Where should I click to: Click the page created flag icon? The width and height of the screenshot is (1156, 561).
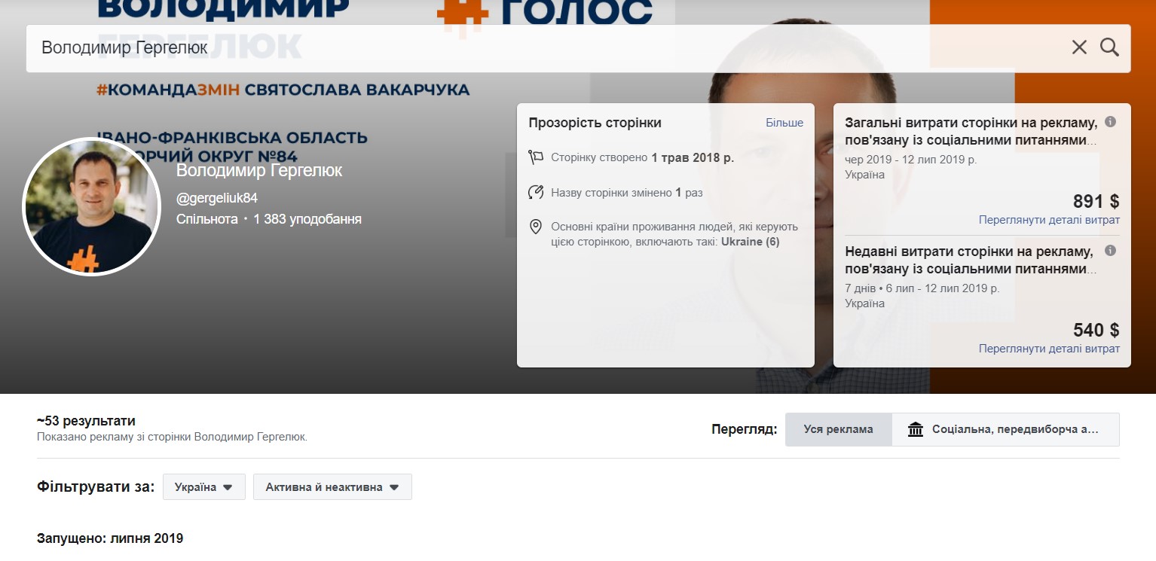(536, 157)
